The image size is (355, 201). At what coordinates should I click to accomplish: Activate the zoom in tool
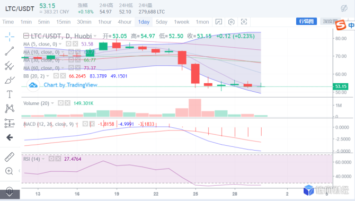click(x=9, y=171)
